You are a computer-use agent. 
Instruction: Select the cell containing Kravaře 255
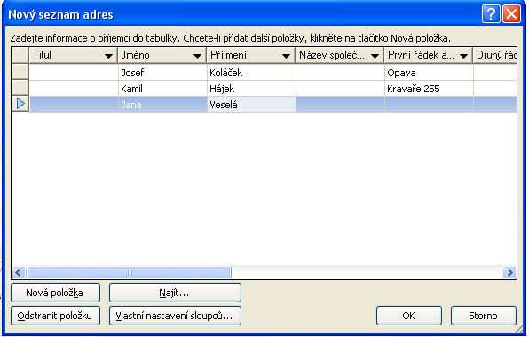coord(429,89)
